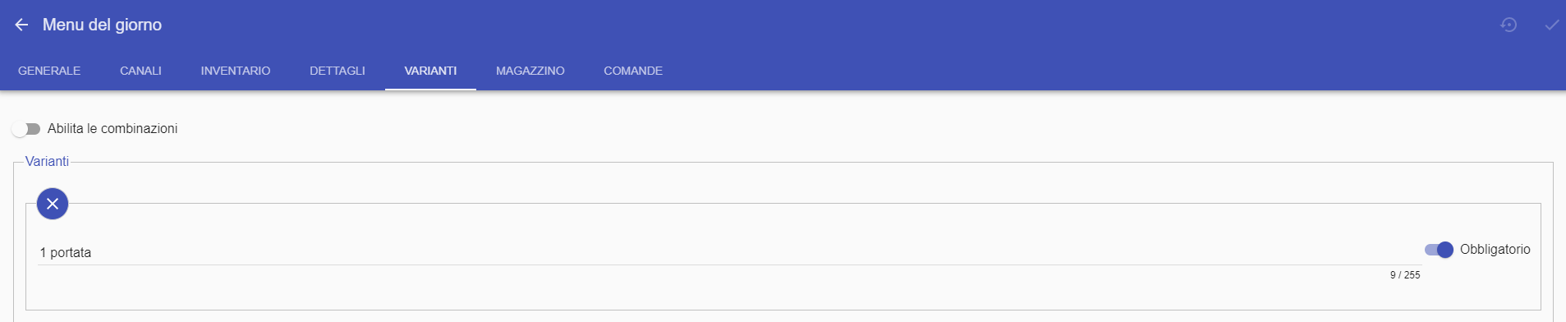Click the Abilita le combinazioni label
The image size is (1566, 322).
pos(113,129)
